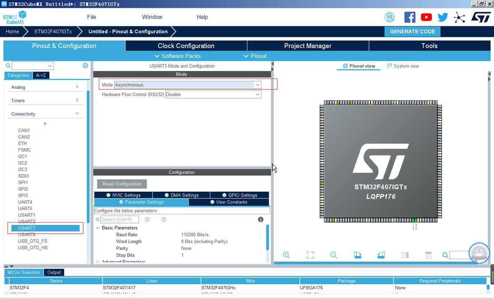Click the zoom in magnifier icon

pyautogui.click(x=287, y=255)
